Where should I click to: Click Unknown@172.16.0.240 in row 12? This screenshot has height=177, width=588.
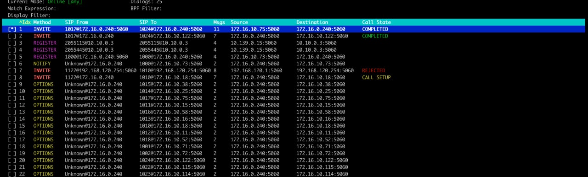point(94,105)
